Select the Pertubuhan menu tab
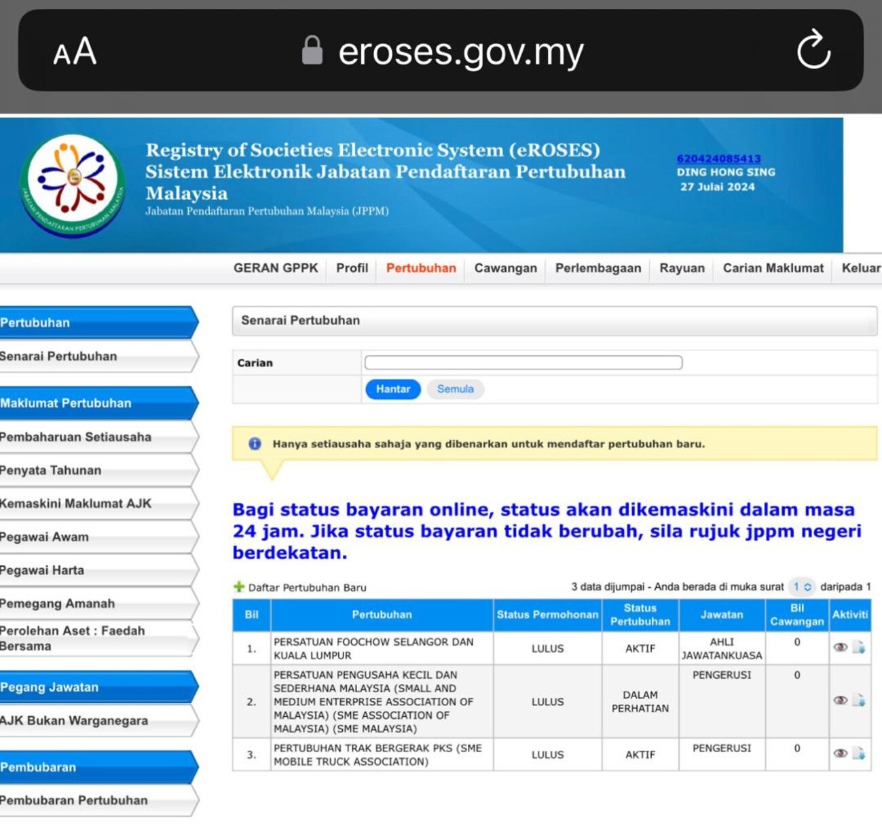Viewport: 882px width, 837px height. pyautogui.click(x=421, y=268)
